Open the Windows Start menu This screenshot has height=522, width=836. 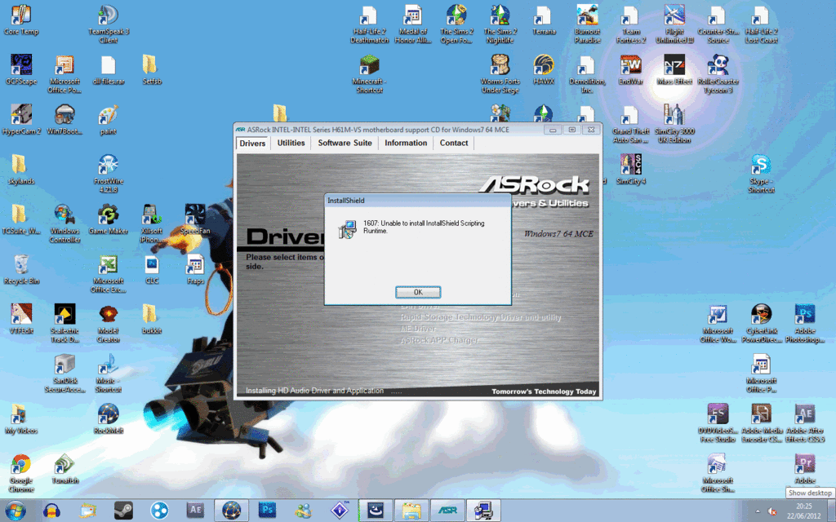click(16, 511)
